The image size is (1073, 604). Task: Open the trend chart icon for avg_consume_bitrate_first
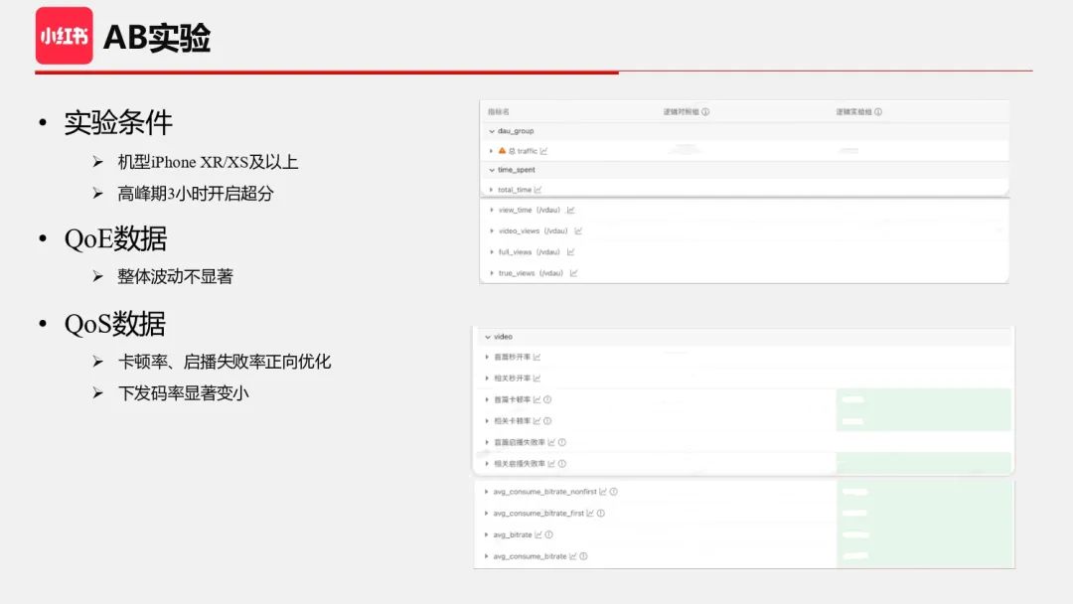590,513
